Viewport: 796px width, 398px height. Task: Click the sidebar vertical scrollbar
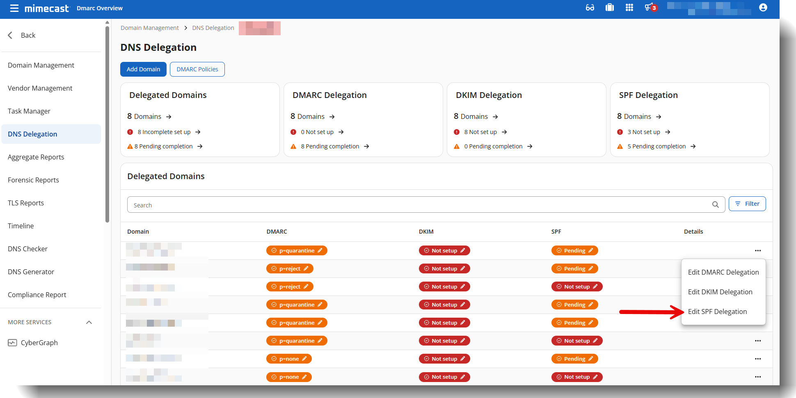coord(107,123)
